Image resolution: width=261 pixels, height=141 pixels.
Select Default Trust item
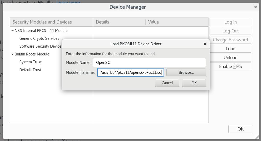click(30, 70)
